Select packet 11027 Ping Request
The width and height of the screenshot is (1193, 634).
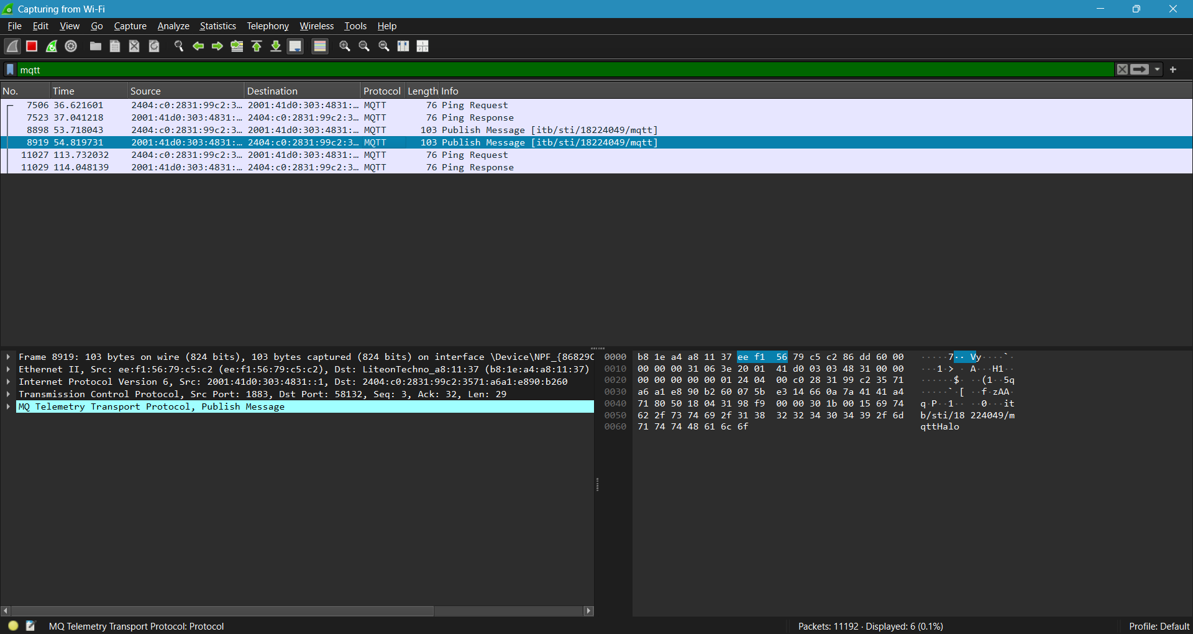[x=596, y=155]
